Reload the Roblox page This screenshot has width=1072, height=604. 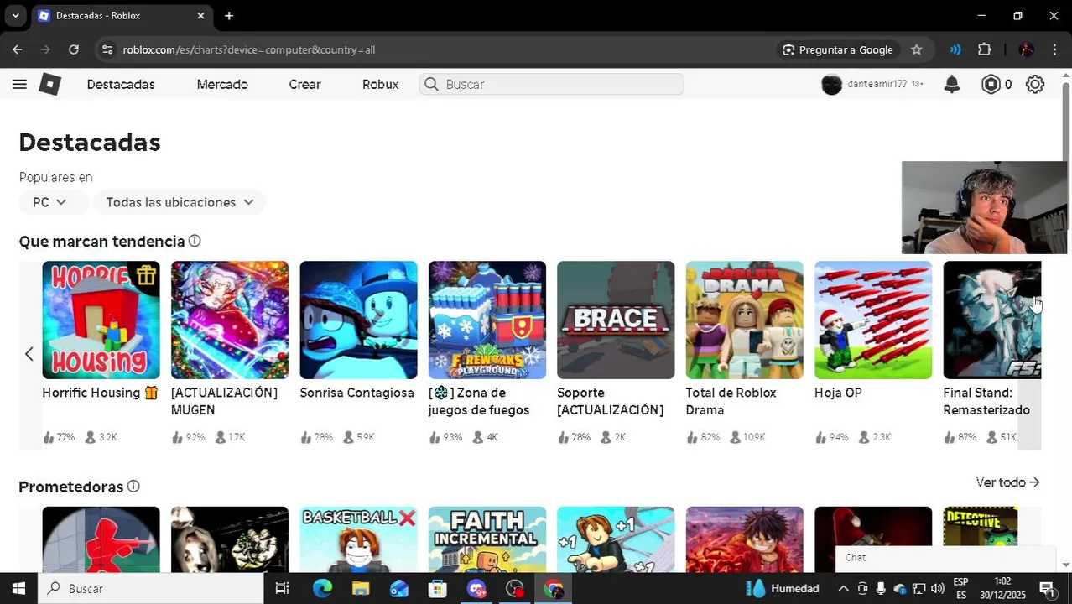[x=74, y=49]
